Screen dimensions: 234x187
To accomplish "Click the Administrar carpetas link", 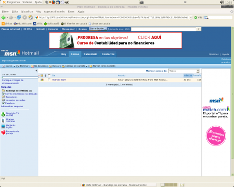I will click(x=12, y=106).
